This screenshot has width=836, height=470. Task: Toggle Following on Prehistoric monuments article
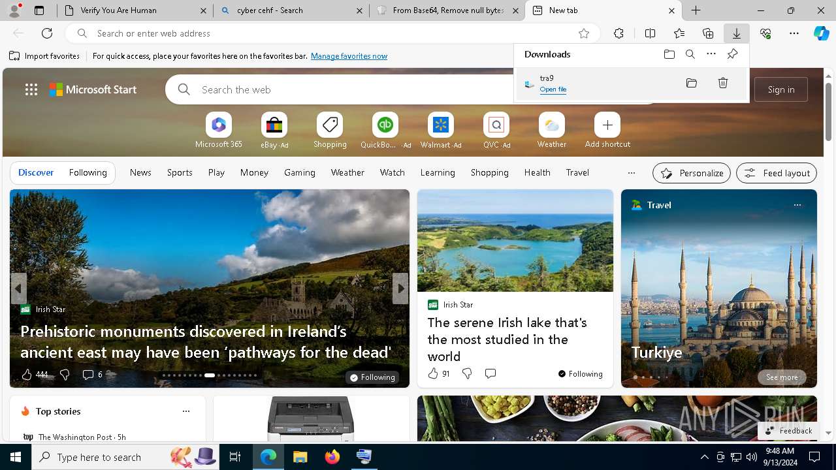tap(372, 377)
